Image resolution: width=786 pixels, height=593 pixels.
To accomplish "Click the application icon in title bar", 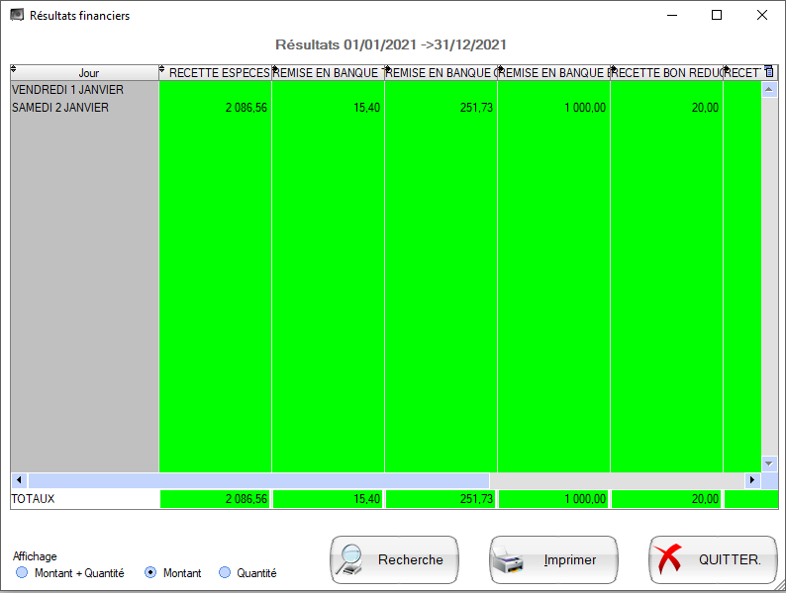I will tap(16, 16).
